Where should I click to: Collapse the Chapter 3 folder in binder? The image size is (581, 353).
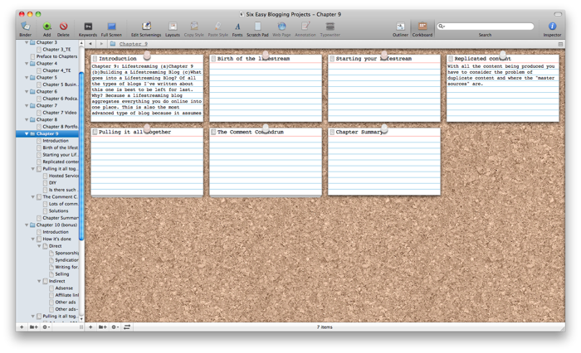(27, 42)
